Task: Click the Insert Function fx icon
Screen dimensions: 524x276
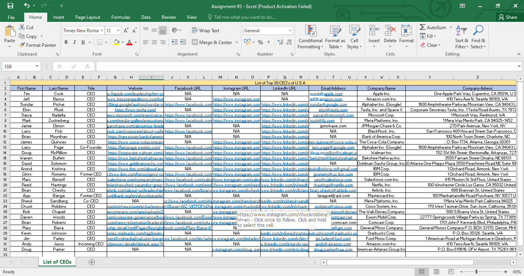Action: (88, 66)
